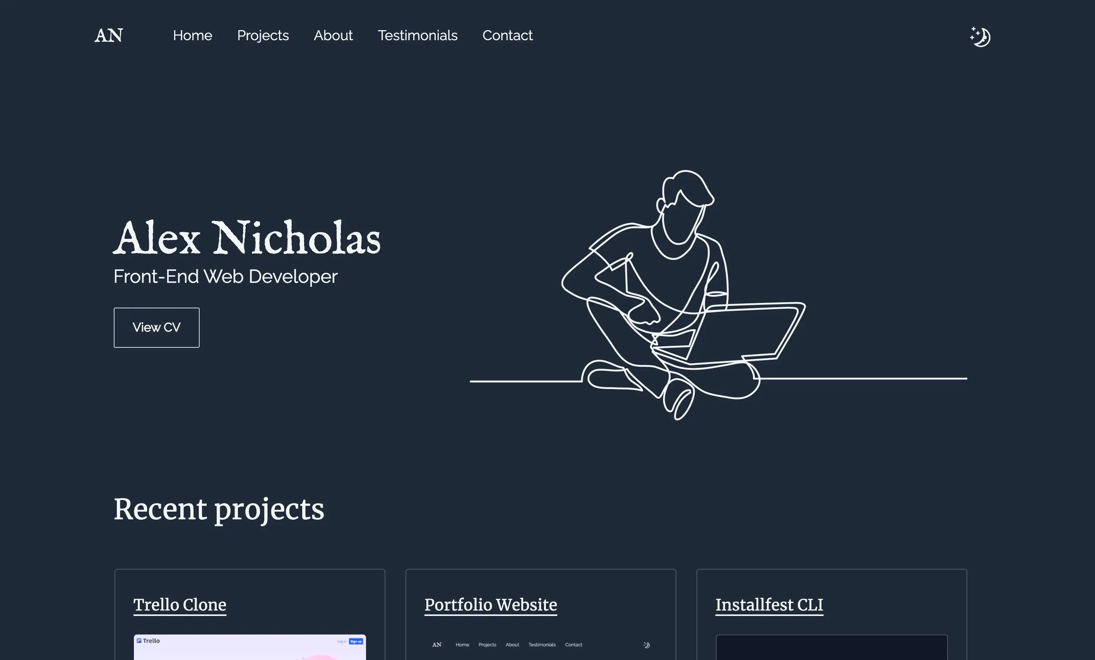Enable dark theme via moon icon
This screenshot has height=660, width=1095.
coord(980,36)
